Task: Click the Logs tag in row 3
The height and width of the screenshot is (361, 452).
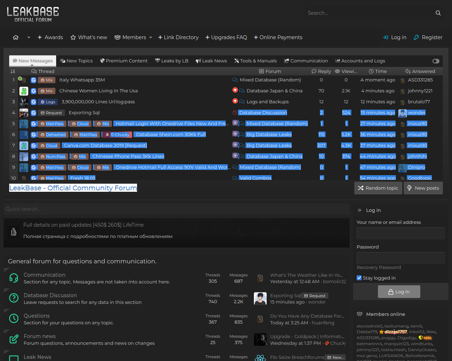Action: (48, 102)
